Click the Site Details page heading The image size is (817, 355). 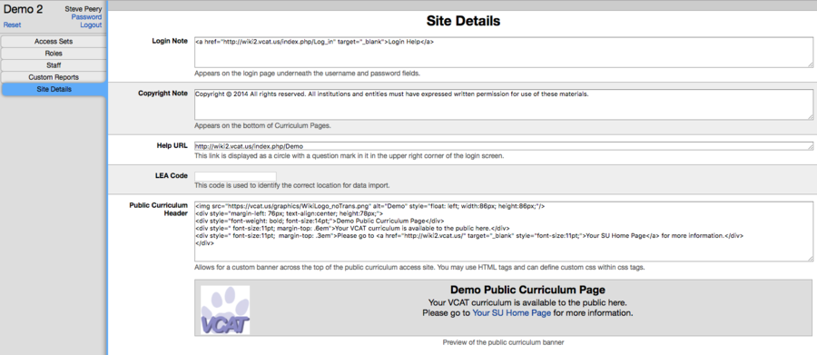pos(463,21)
